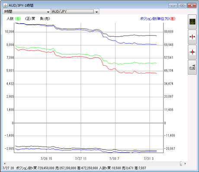Click the scrollbar thumb at the right end
This screenshot has height=172, width=199.
(x=181, y=164)
